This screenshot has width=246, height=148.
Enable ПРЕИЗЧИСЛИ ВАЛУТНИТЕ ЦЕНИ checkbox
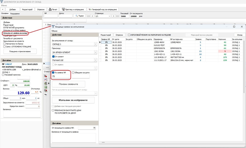click(53, 110)
